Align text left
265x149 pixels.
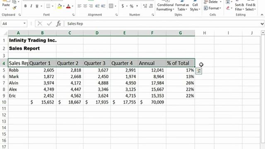point(79,6)
